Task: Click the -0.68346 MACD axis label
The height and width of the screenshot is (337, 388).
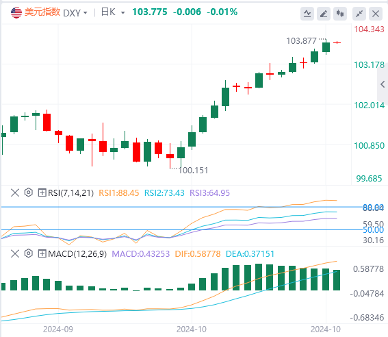Action: click(x=367, y=318)
